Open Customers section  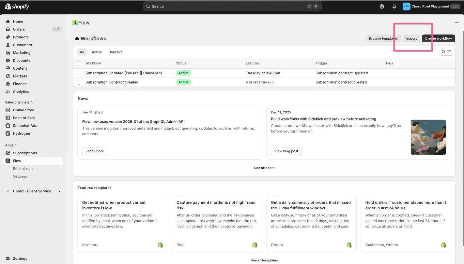click(x=22, y=45)
